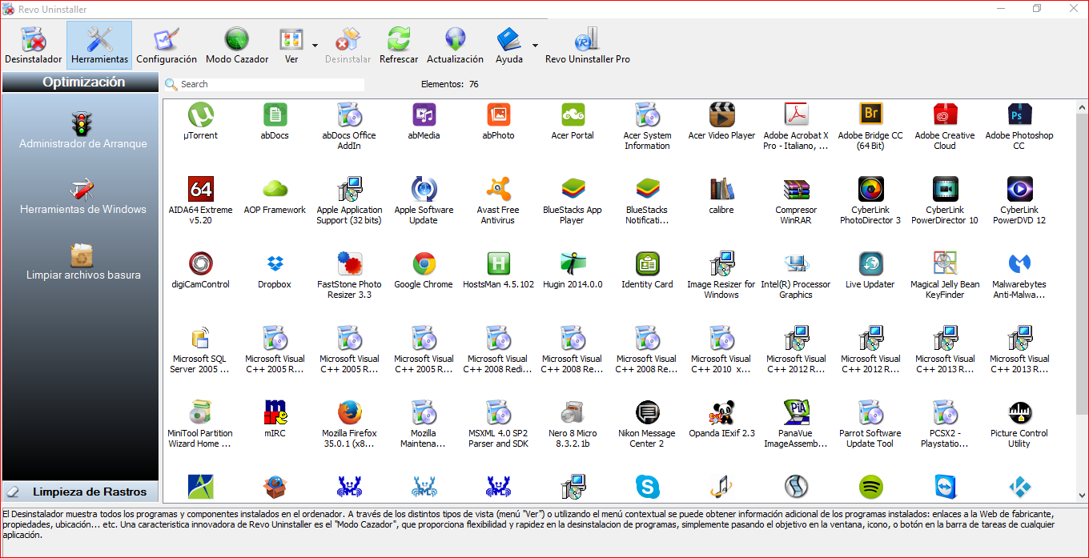Viewport: 1089px width, 558px height.
Task: Select the abDocs program icon
Action: (275, 122)
